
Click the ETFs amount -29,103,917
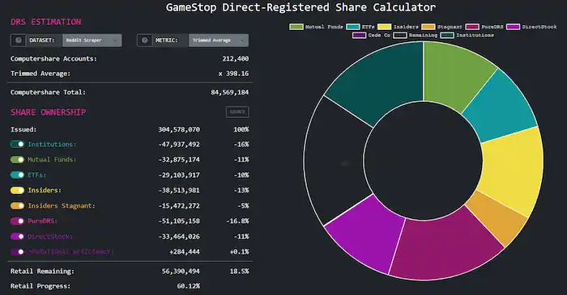(179, 175)
